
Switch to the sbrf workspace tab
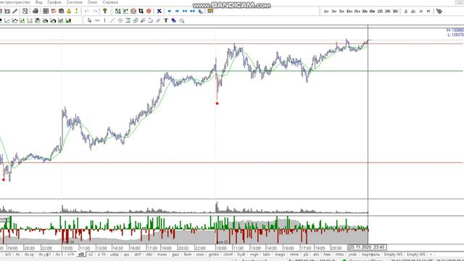click(138, 254)
